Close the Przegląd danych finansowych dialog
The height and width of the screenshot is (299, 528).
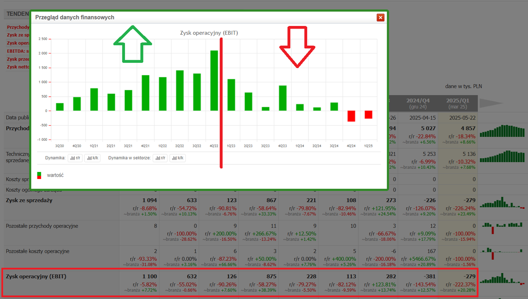click(x=381, y=18)
